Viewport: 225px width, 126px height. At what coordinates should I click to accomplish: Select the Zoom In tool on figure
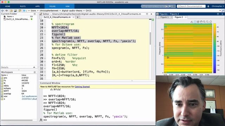pos(204,22)
